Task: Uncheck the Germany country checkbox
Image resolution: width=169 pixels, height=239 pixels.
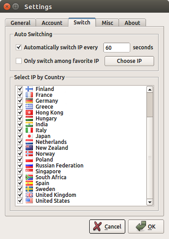Action: 20,101
